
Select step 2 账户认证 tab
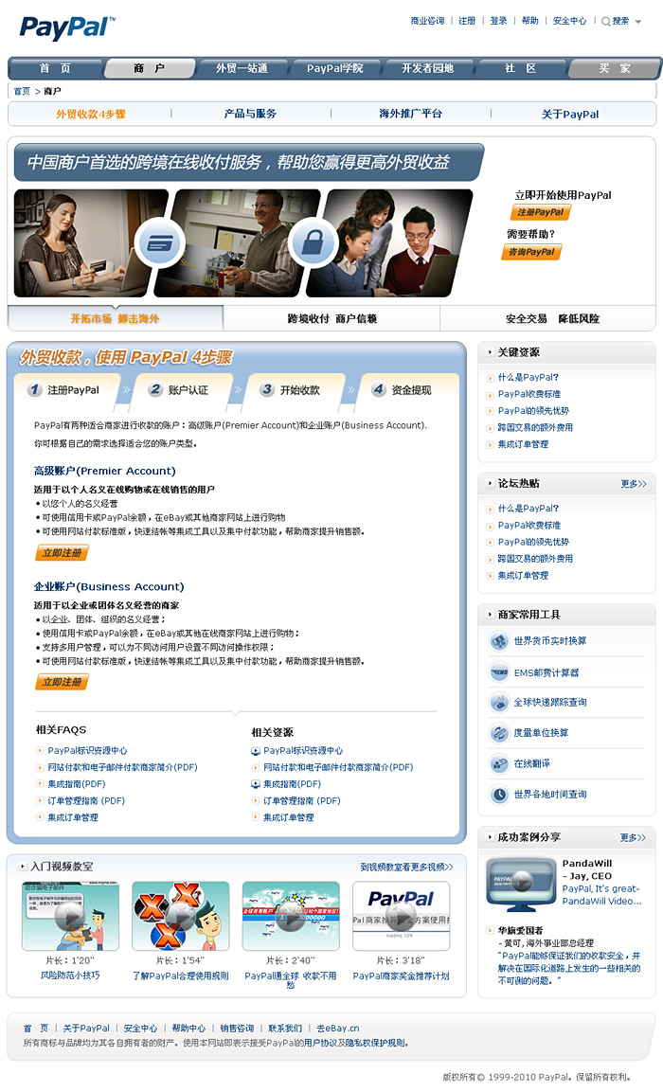coord(181,390)
